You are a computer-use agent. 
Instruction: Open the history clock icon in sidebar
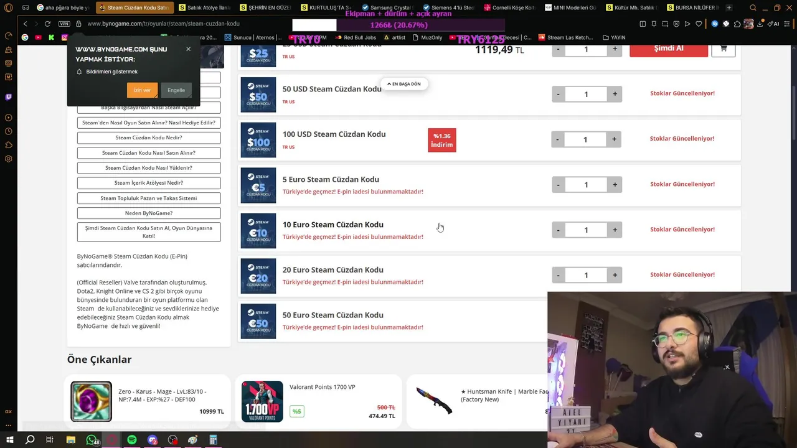click(x=8, y=131)
